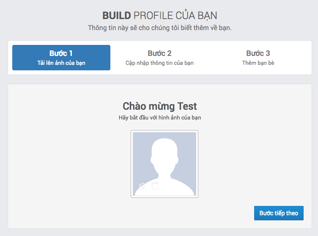Click the 'Bước 2' heading text
This screenshot has width=318, height=236.
pos(159,53)
